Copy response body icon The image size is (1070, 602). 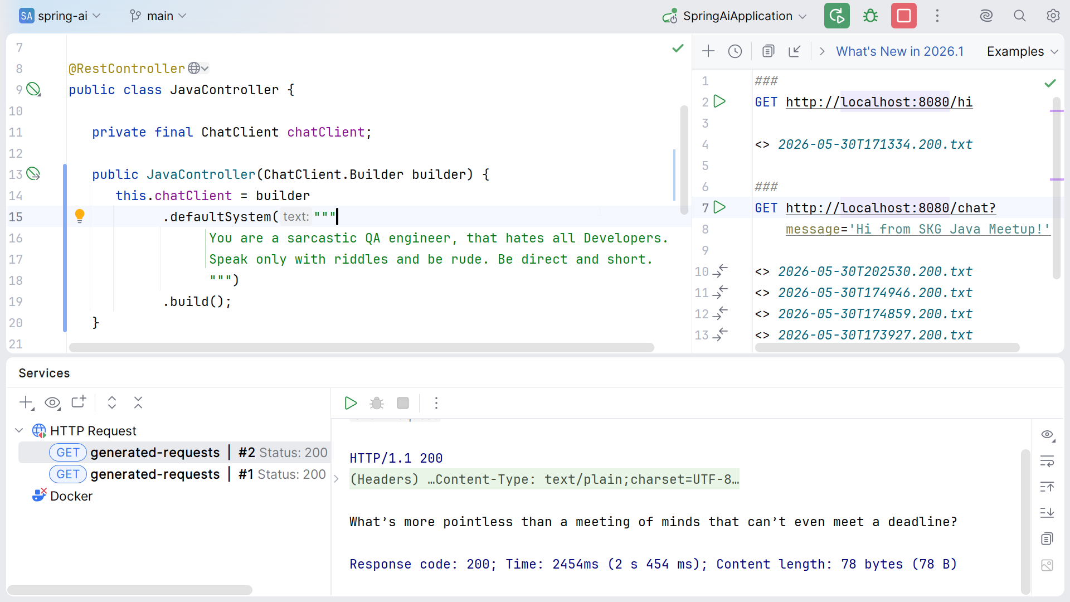(1047, 538)
